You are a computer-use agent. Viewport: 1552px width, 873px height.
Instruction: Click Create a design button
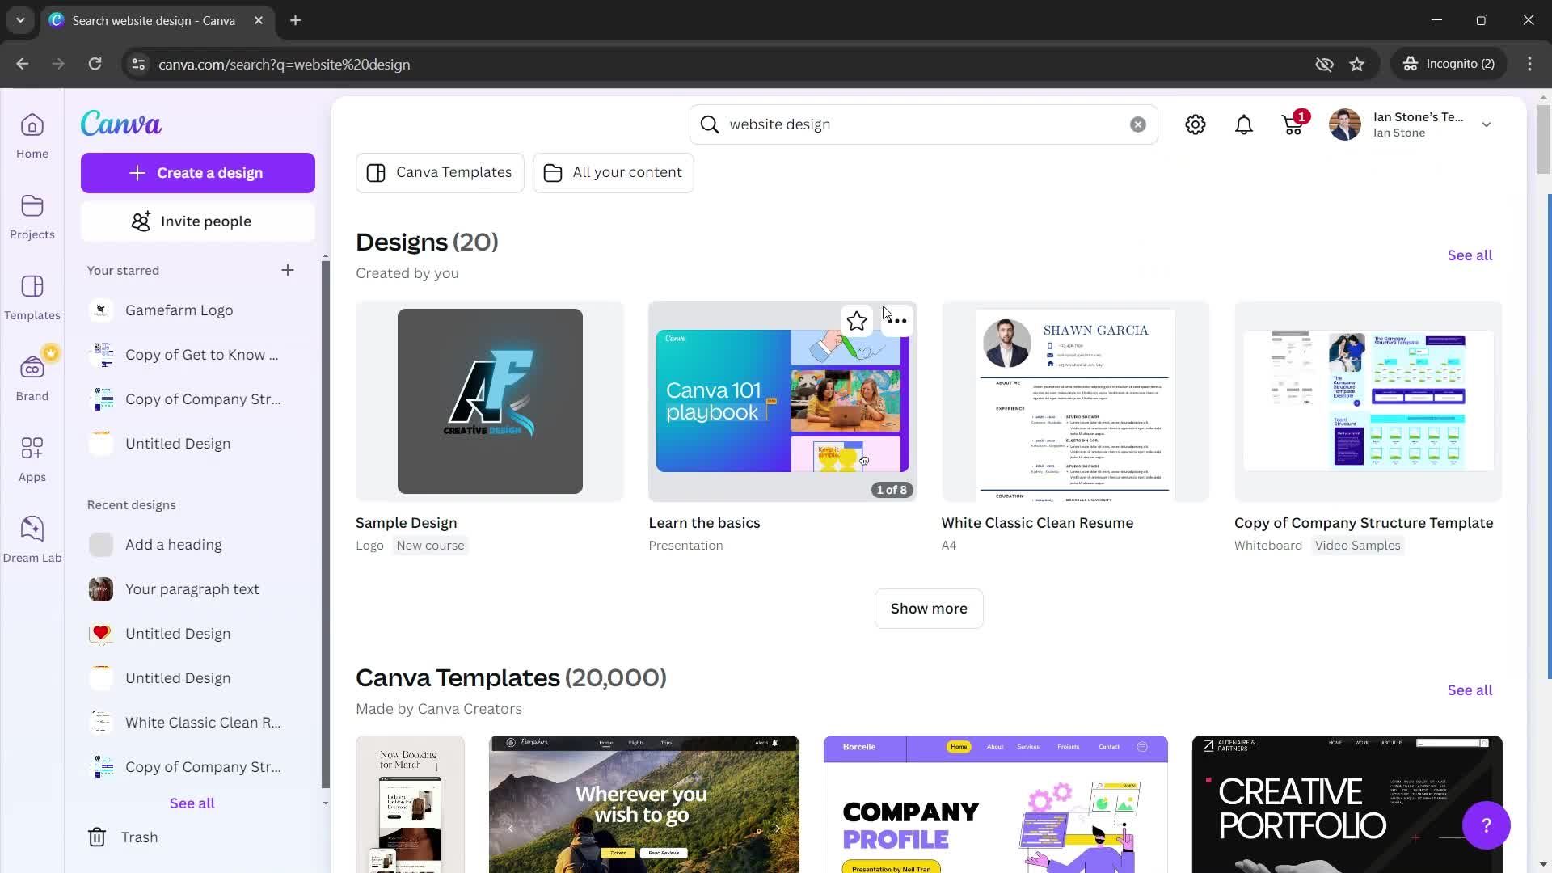coord(198,173)
